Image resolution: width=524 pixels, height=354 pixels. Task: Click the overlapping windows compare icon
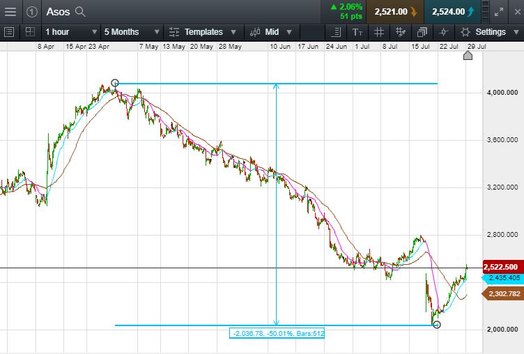click(422, 32)
